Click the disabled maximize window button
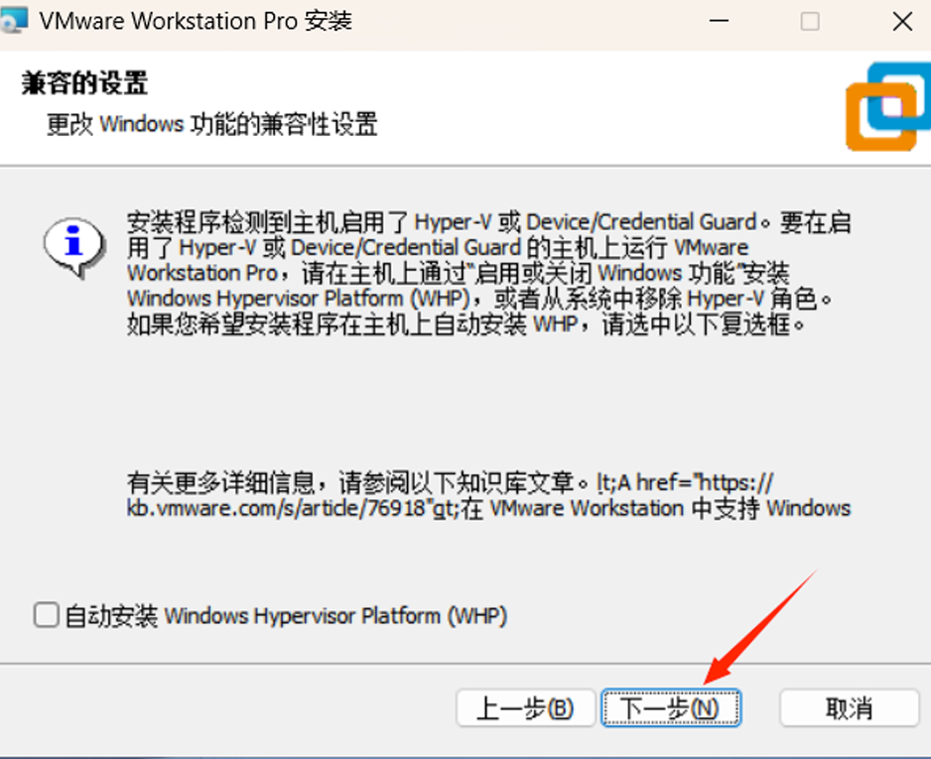931x759 pixels. 810,22
